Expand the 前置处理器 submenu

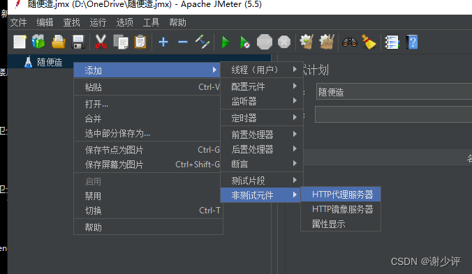click(262, 135)
